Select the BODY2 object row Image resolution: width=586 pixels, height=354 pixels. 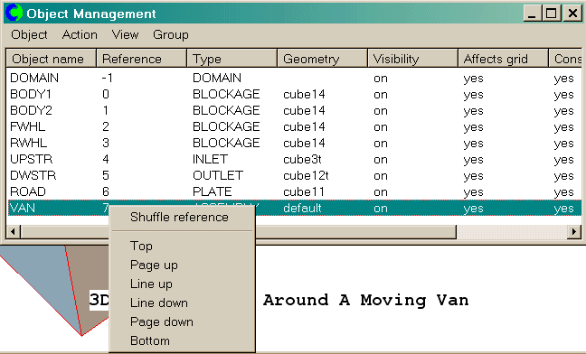click(294, 111)
